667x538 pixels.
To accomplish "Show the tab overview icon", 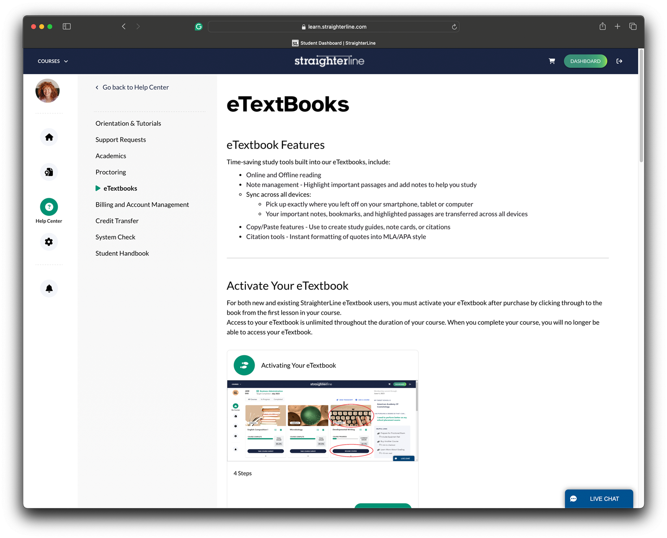I will [x=633, y=26].
